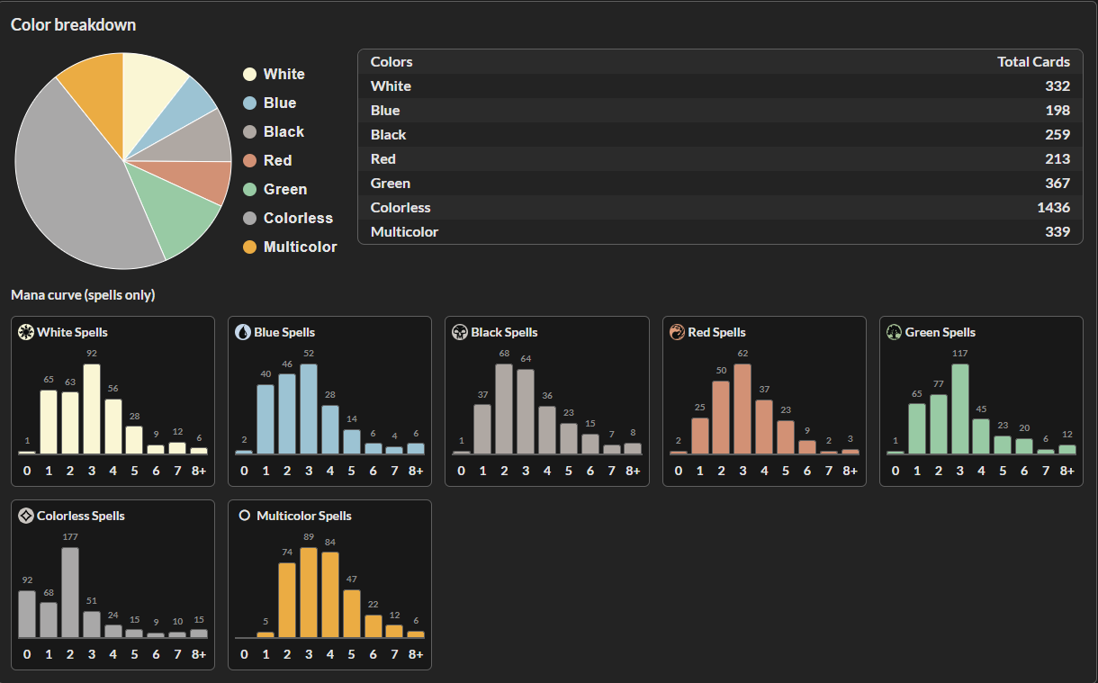Click the value 332 in the table
This screenshot has width=1098, height=683.
1058,86
